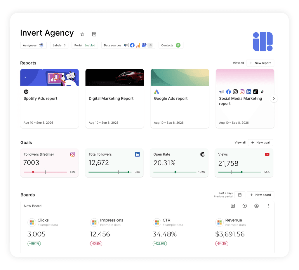
Task: Click the YouTube icon on Views goal
Action: [267, 154]
